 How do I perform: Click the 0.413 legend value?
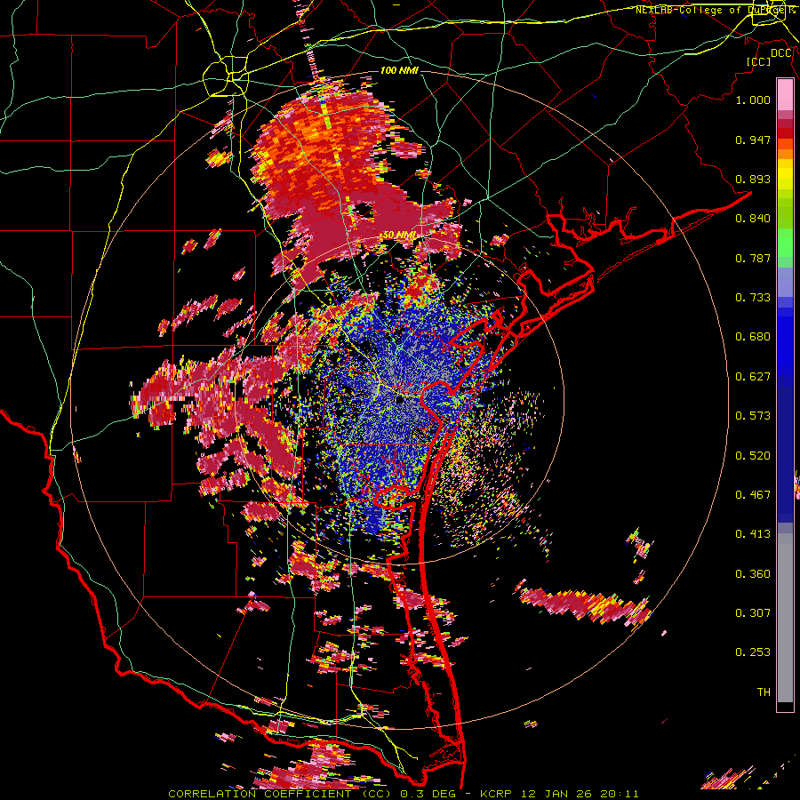tap(753, 534)
